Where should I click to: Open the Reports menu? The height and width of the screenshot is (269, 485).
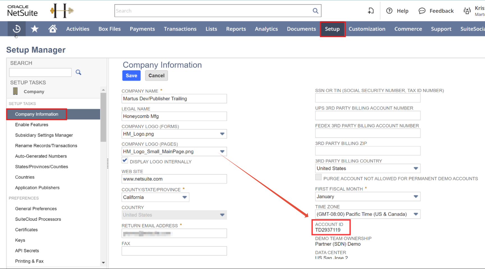(236, 29)
